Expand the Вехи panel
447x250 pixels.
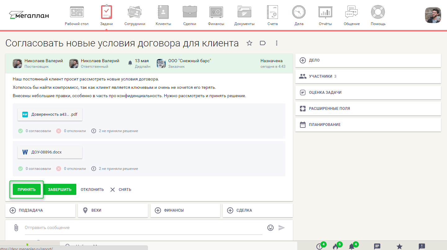pos(113,210)
